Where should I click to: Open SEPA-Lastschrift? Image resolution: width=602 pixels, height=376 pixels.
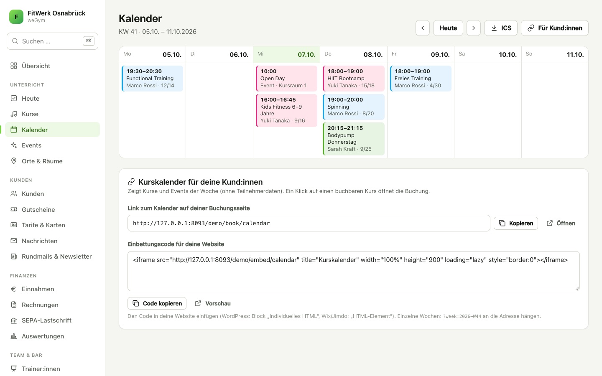click(x=52, y=320)
